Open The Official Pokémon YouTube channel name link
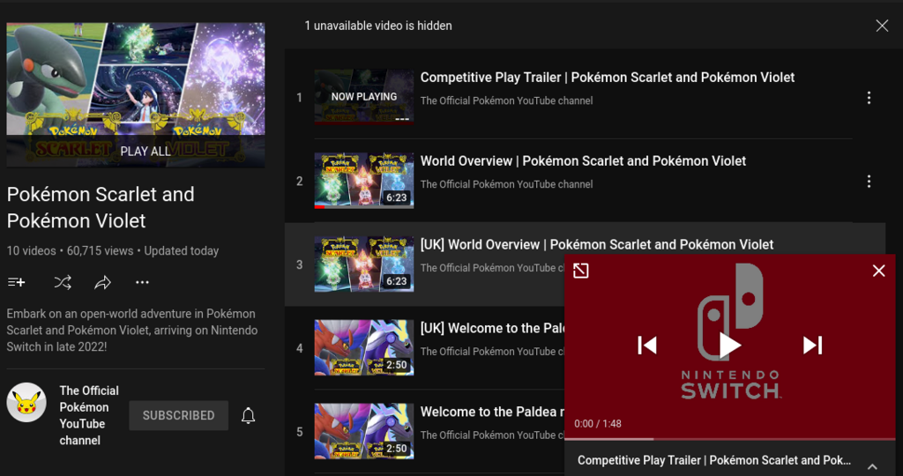The image size is (903, 476). (x=89, y=415)
